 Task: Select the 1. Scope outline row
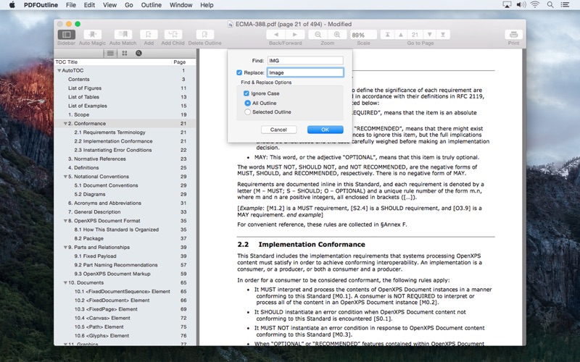[x=125, y=115]
